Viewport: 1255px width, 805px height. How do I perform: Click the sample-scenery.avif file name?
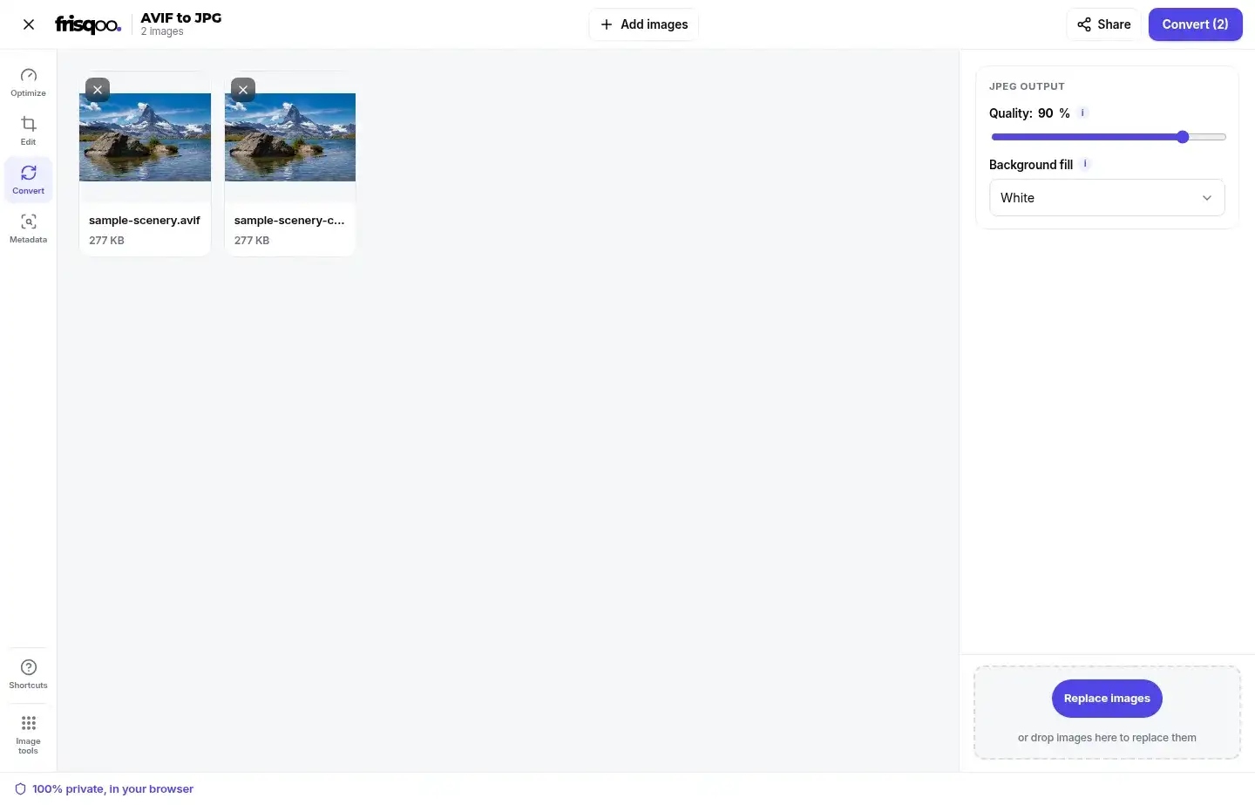tap(145, 221)
